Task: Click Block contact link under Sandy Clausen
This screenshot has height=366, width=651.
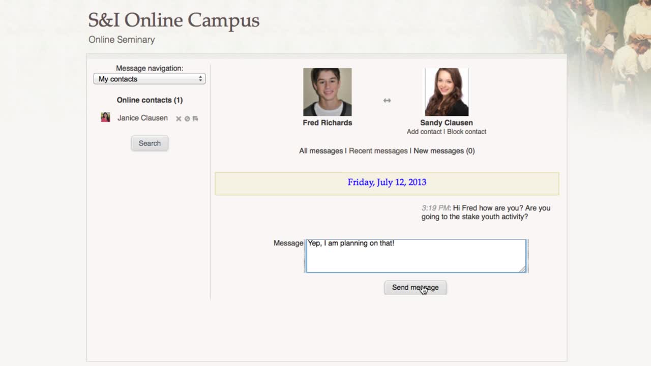Action: pyautogui.click(x=466, y=132)
